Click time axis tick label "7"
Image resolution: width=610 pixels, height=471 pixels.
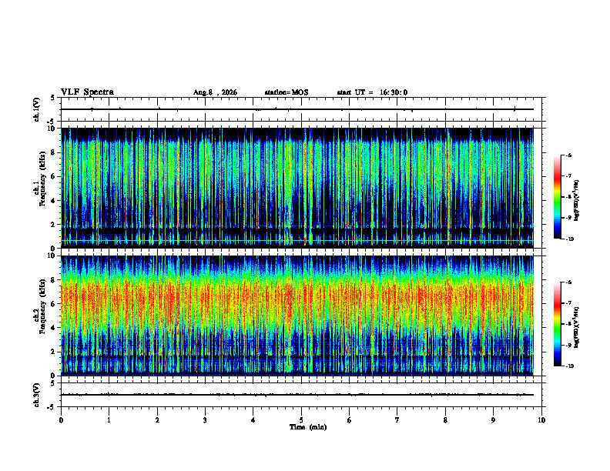point(397,420)
